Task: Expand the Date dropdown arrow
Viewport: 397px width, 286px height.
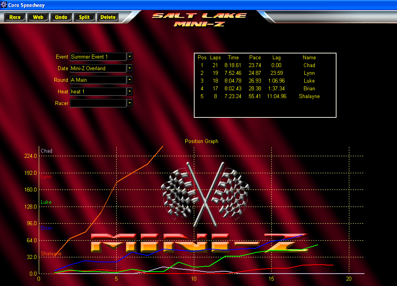Action: click(x=129, y=68)
